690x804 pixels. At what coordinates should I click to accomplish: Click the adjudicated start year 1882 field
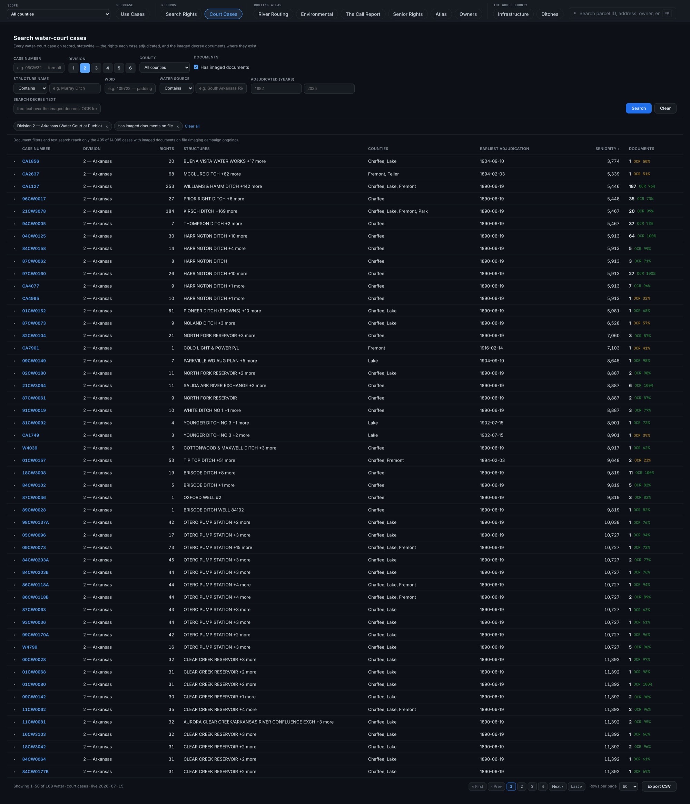point(276,89)
